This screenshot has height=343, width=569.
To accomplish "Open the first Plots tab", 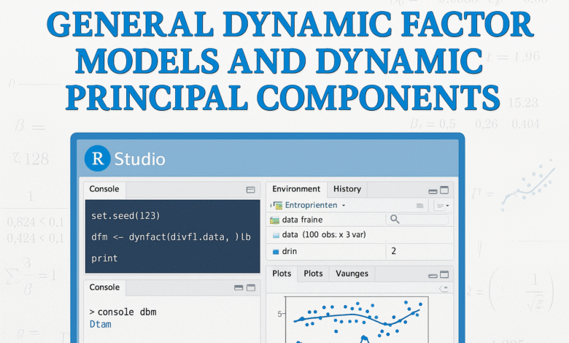I will click(x=282, y=274).
